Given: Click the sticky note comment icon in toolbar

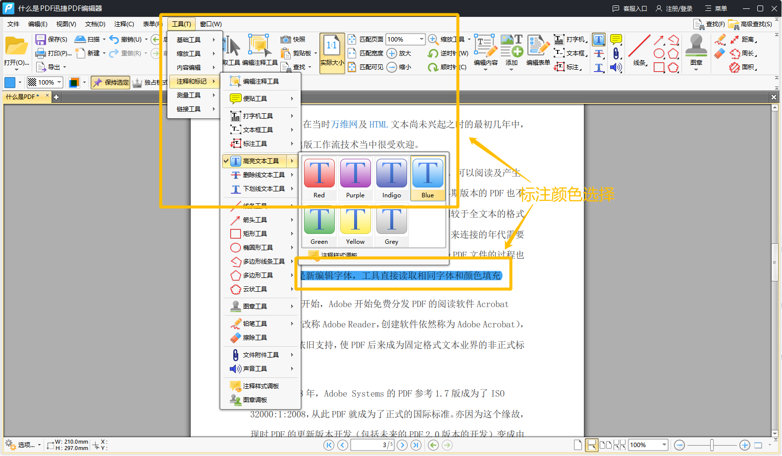Looking at the screenshot, I should [616, 39].
